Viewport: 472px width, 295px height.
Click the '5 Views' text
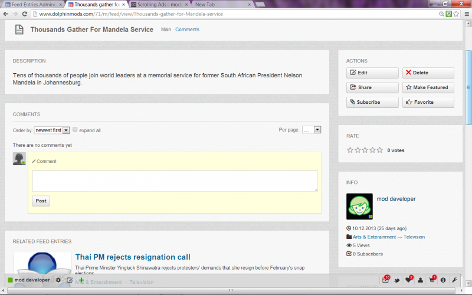click(361, 245)
